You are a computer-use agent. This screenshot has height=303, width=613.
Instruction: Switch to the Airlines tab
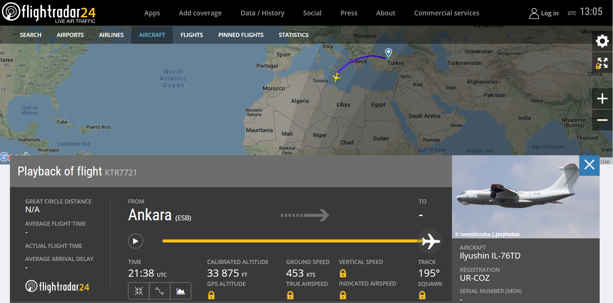[111, 35]
